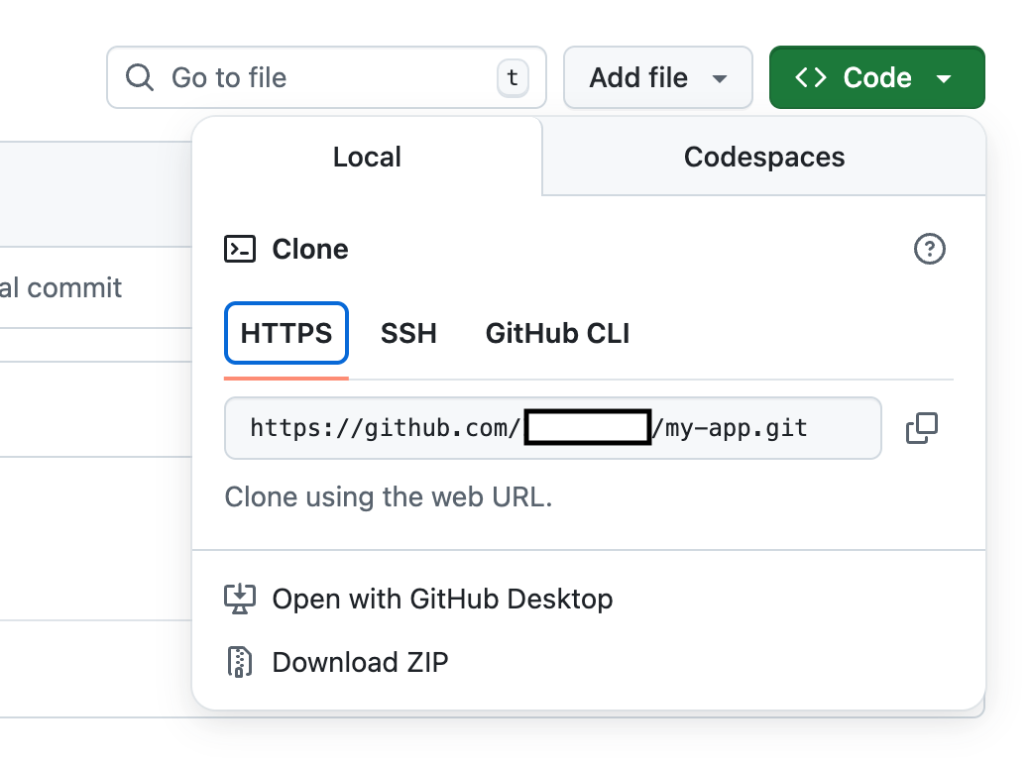Image resolution: width=1031 pixels, height=767 pixels.
Task: Toggle the green Code dropdown button
Action: pos(877,77)
